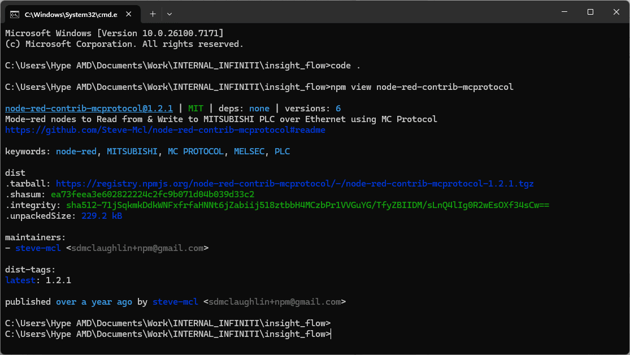Maximize the terminal window

590,12
